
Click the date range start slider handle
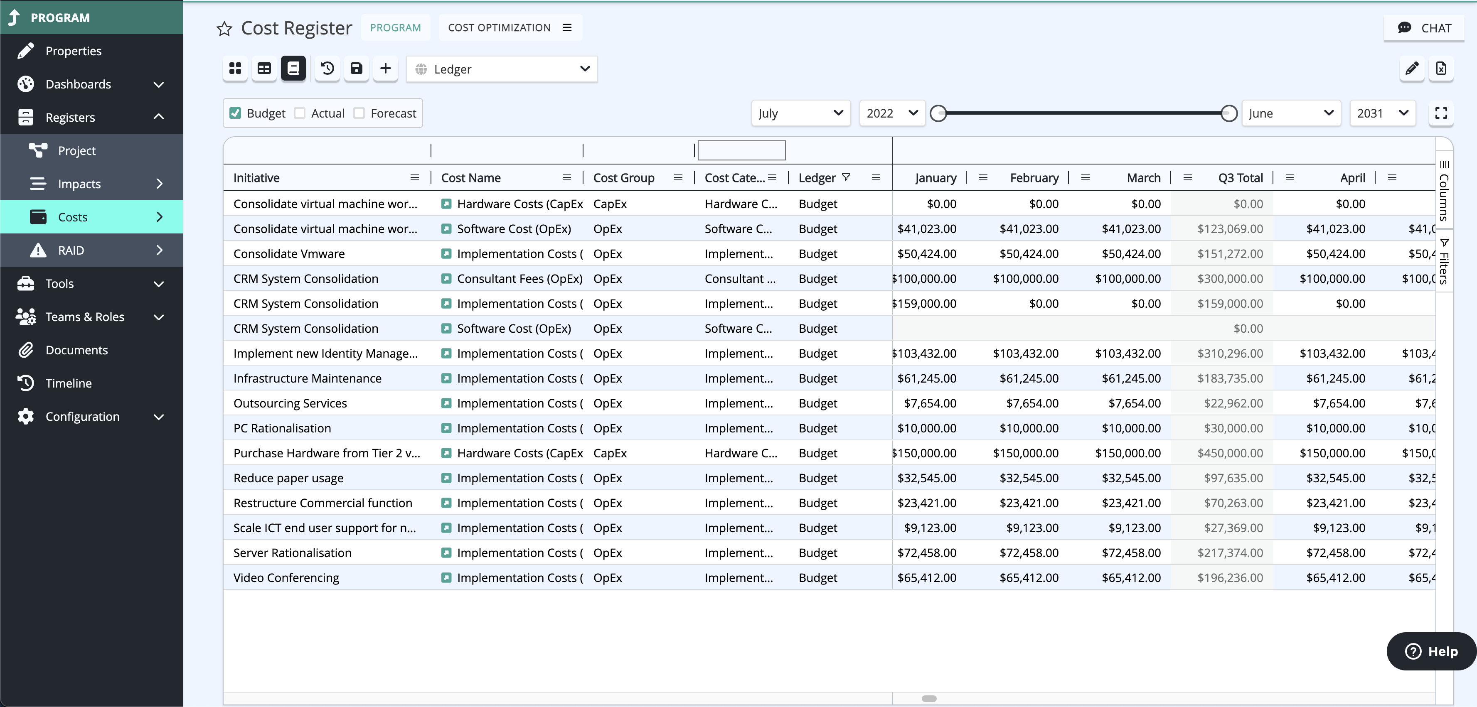point(938,113)
